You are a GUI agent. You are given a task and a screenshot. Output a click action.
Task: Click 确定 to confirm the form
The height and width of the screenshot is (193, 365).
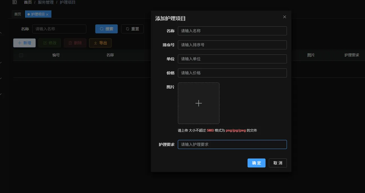click(256, 163)
